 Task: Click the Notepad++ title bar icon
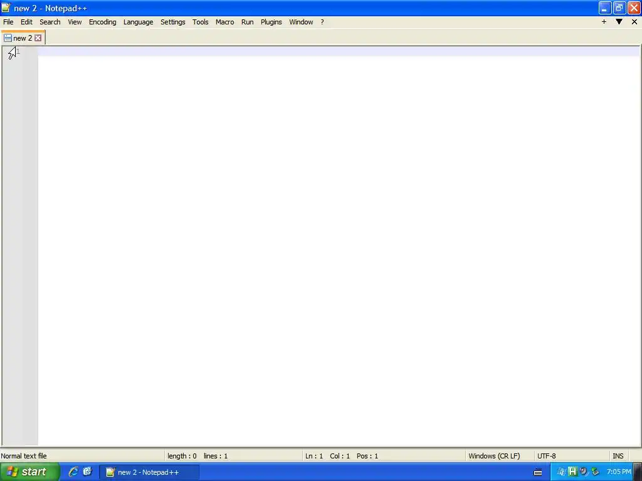click(6, 8)
